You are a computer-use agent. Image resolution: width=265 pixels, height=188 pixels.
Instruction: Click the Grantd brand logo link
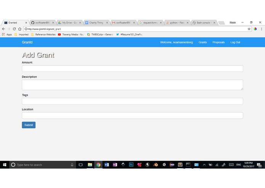point(27,42)
